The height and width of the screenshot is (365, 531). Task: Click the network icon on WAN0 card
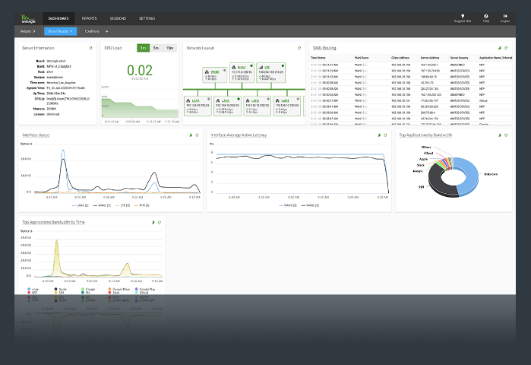207,71
